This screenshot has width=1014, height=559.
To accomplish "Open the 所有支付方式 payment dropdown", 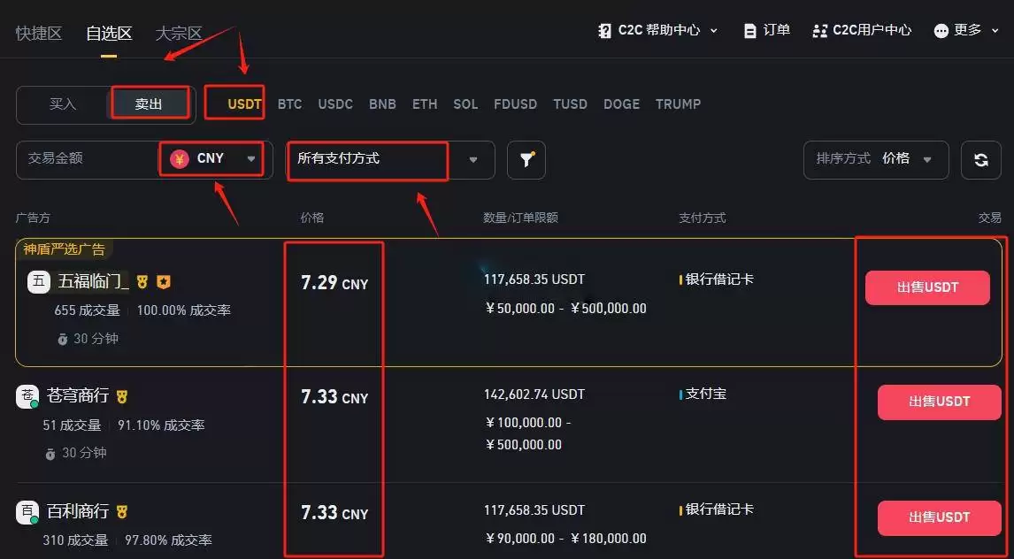I will (367, 161).
